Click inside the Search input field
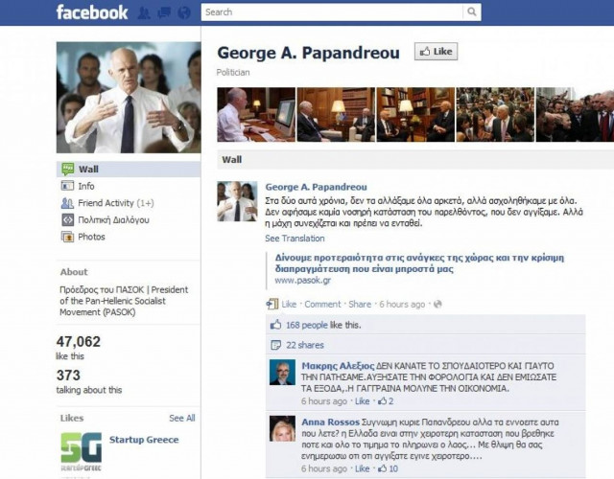Viewport: 614px width, 479px height. [x=332, y=12]
